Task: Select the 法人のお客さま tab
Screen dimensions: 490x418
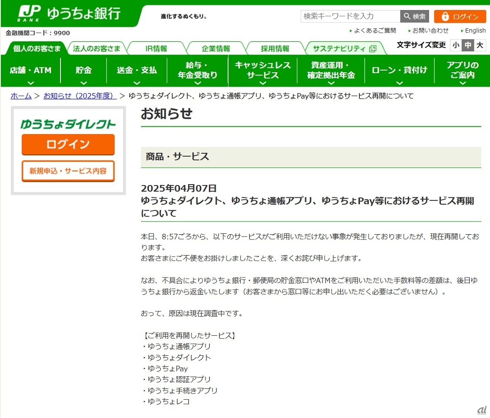Action: (97, 48)
